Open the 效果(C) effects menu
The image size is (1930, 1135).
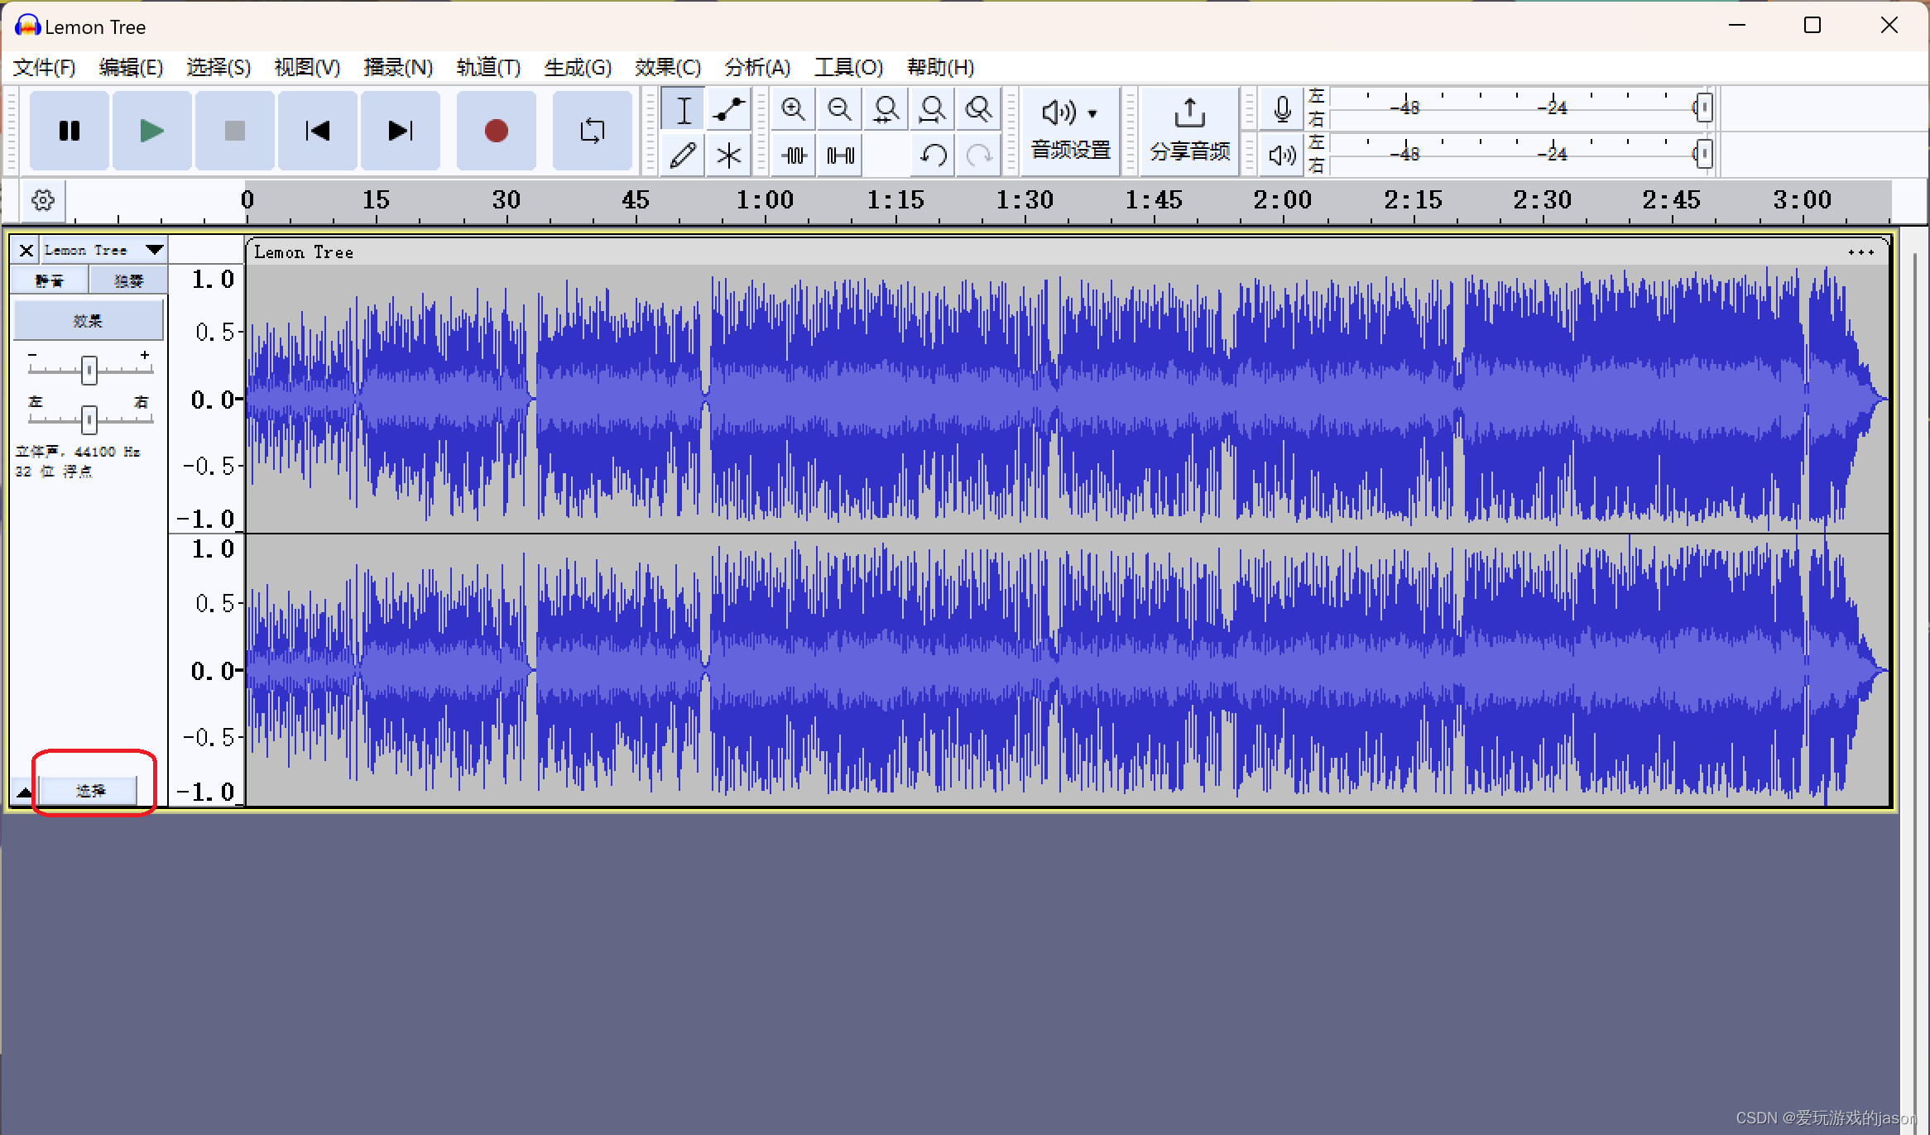[x=667, y=67]
